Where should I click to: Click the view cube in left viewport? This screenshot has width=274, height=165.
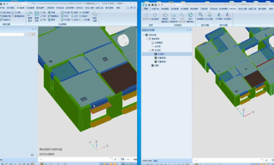(123, 40)
